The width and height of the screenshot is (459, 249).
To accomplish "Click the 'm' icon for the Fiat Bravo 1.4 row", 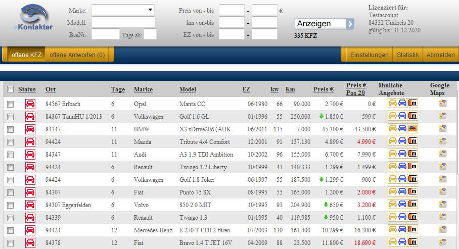I will click(413, 242).
